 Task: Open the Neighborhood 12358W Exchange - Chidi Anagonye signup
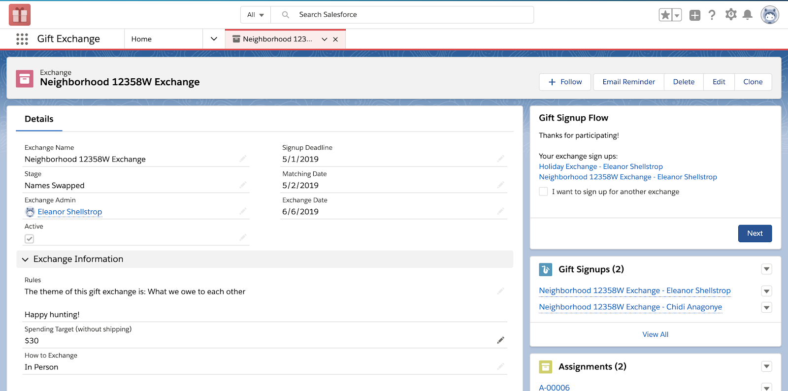(x=630, y=307)
